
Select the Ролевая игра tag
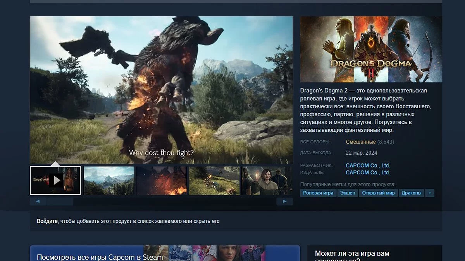[318, 193]
